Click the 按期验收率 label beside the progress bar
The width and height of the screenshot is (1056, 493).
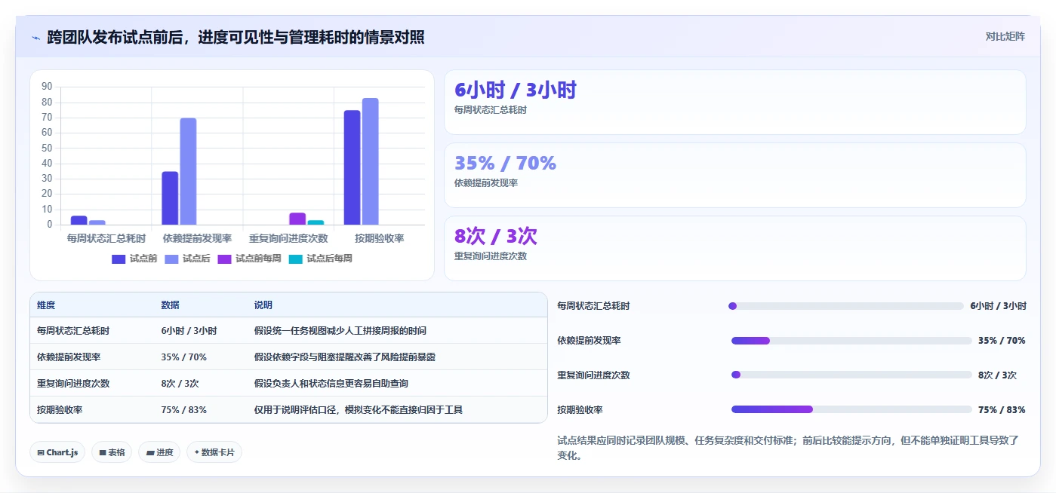tap(580, 410)
